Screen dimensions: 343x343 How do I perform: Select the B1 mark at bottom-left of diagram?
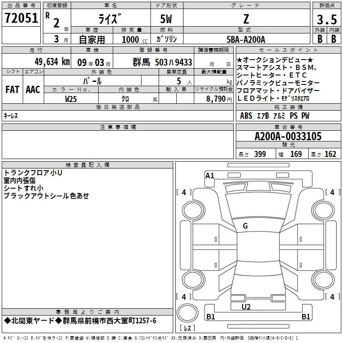coord(211,317)
